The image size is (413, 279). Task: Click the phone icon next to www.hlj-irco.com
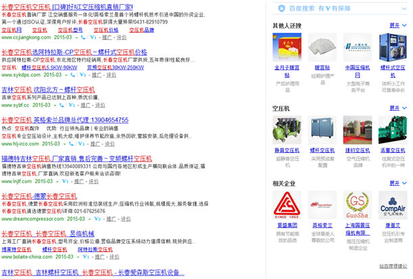[71, 144]
